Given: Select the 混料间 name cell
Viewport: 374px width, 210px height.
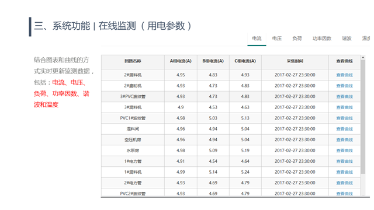Looking at the screenshot, I should click(x=133, y=129).
